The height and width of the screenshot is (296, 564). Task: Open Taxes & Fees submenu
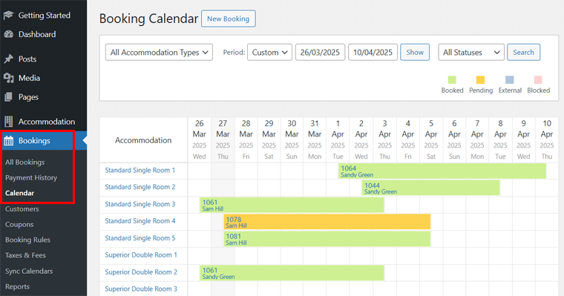pos(25,255)
